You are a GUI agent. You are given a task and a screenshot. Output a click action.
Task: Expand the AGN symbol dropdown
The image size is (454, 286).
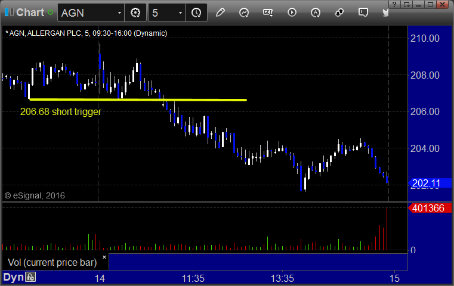119,13
